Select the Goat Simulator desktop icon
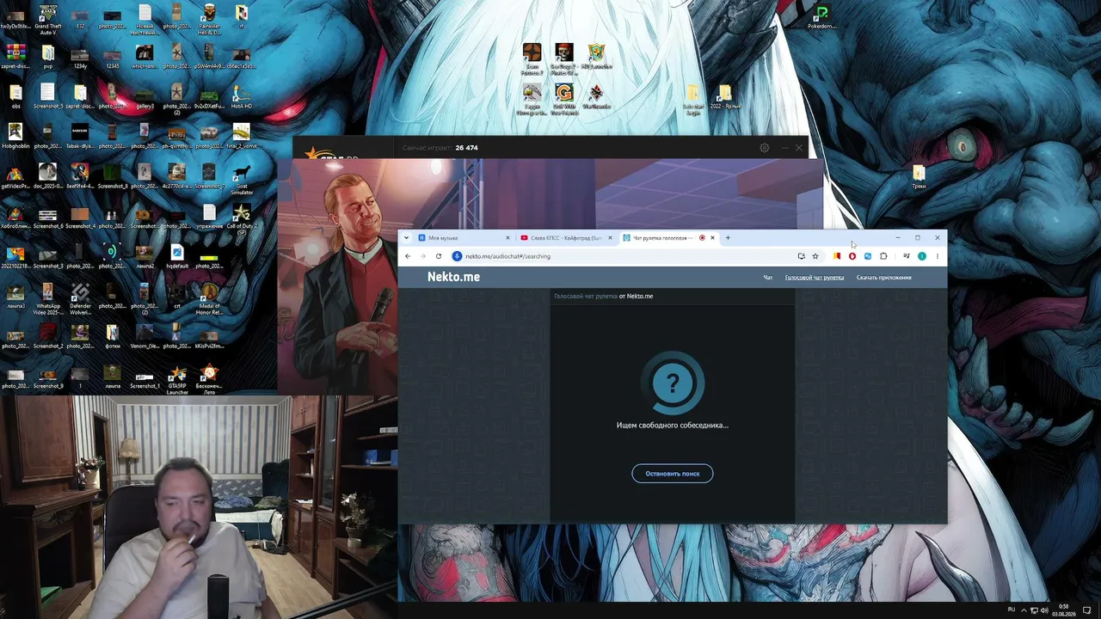The height and width of the screenshot is (619, 1101). [242, 179]
